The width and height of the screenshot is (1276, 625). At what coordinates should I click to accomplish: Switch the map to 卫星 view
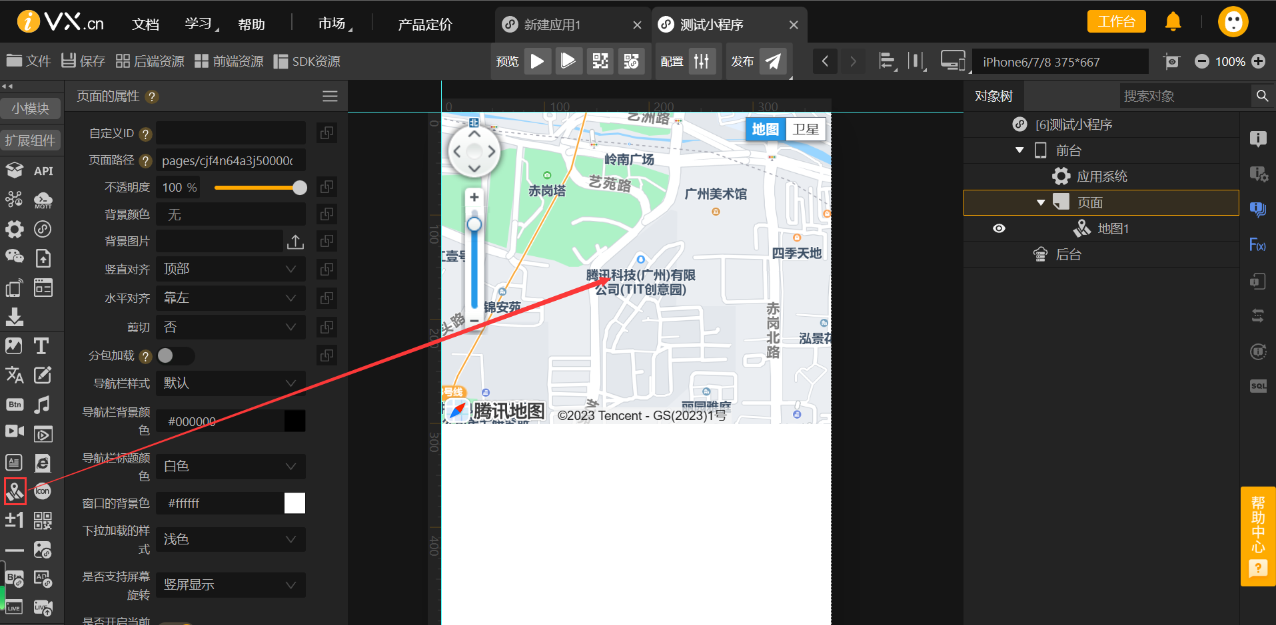(806, 129)
